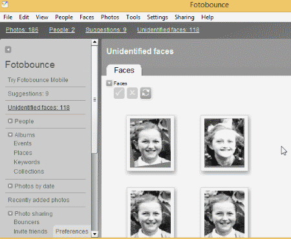
Task: Open the Tools menu
Action: pos(133,17)
